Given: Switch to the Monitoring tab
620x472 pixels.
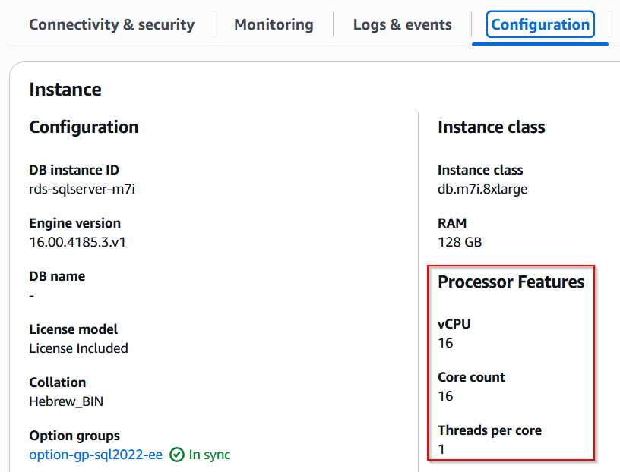Looking at the screenshot, I should click(274, 24).
